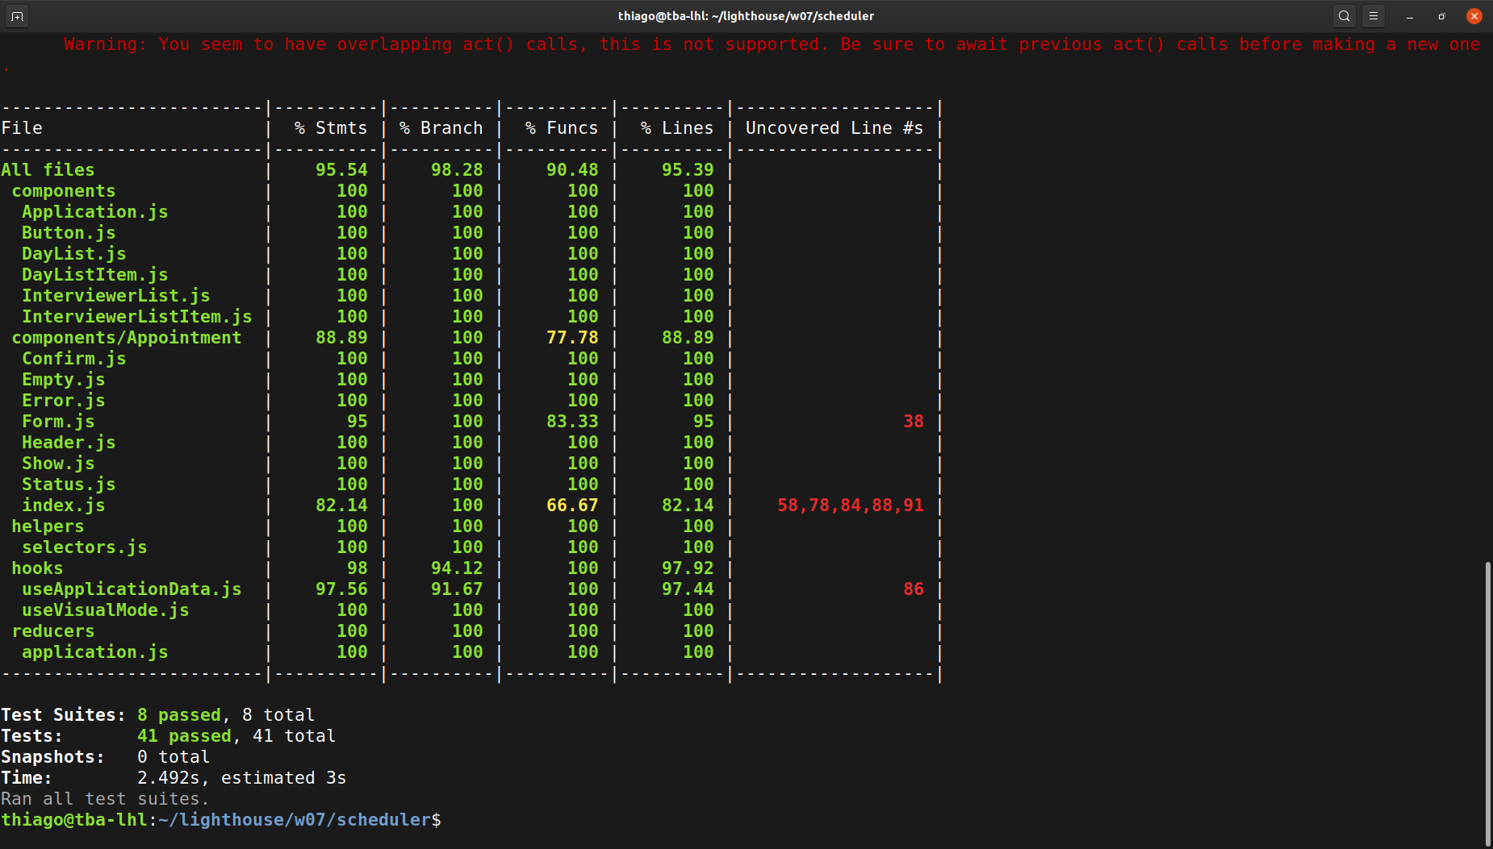Click 'reducers' folder row
The width and height of the screenshot is (1493, 849).
click(x=53, y=631)
